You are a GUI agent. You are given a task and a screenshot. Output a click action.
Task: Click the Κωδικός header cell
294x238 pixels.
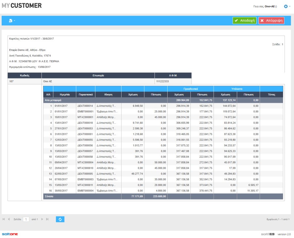[x=24, y=75]
